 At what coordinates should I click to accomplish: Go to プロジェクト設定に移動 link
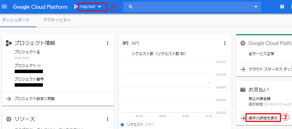pyautogui.click(x=34, y=99)
